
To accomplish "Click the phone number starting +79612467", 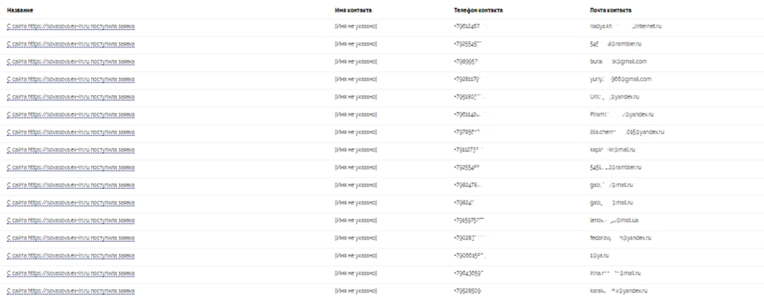I will pyautogui.click(x=470, y=27).
